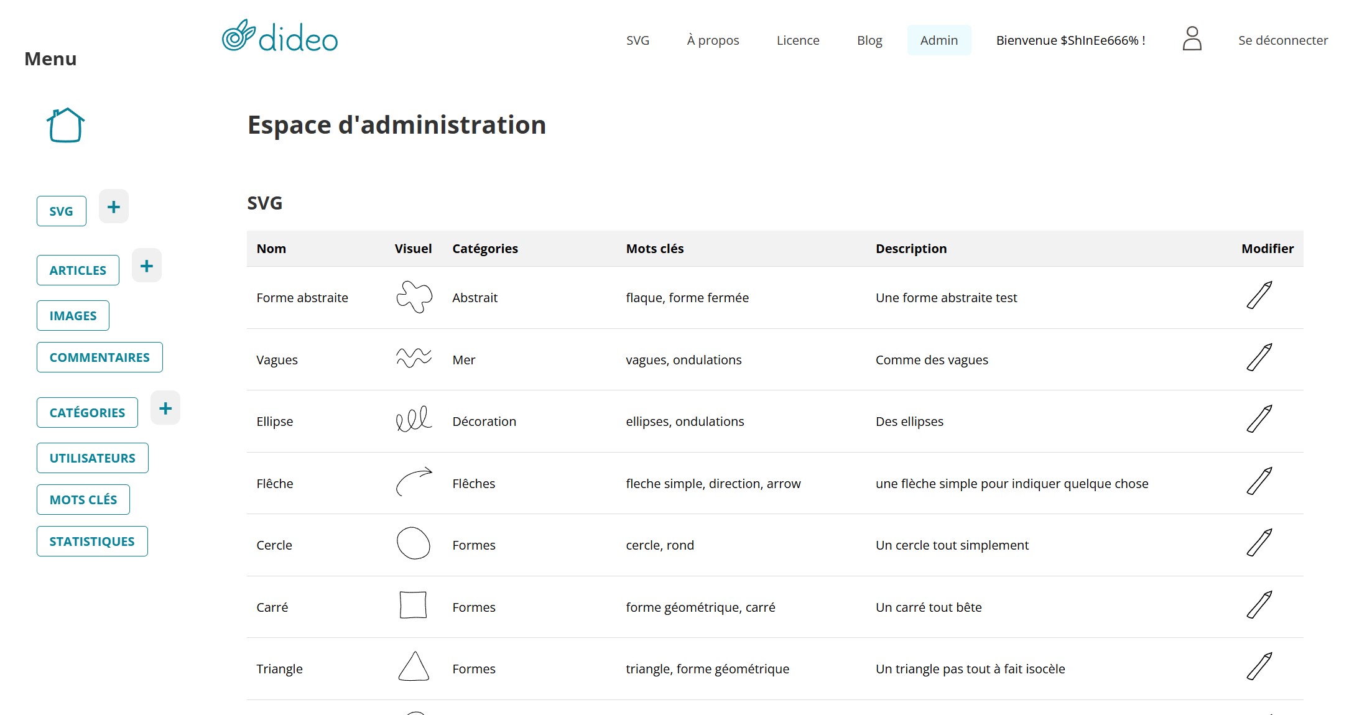Click the Flêches category cell
1367x715 pixels.
pyautogui.click(x=473, y=484)
